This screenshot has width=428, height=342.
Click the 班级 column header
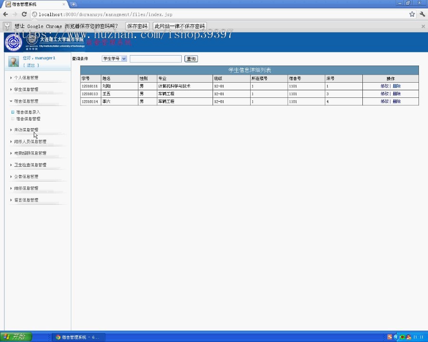[232, 78]
